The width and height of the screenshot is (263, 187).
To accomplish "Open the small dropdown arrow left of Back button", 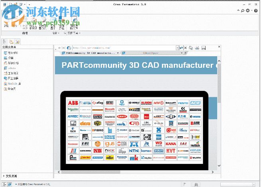I will click(56, 49).
